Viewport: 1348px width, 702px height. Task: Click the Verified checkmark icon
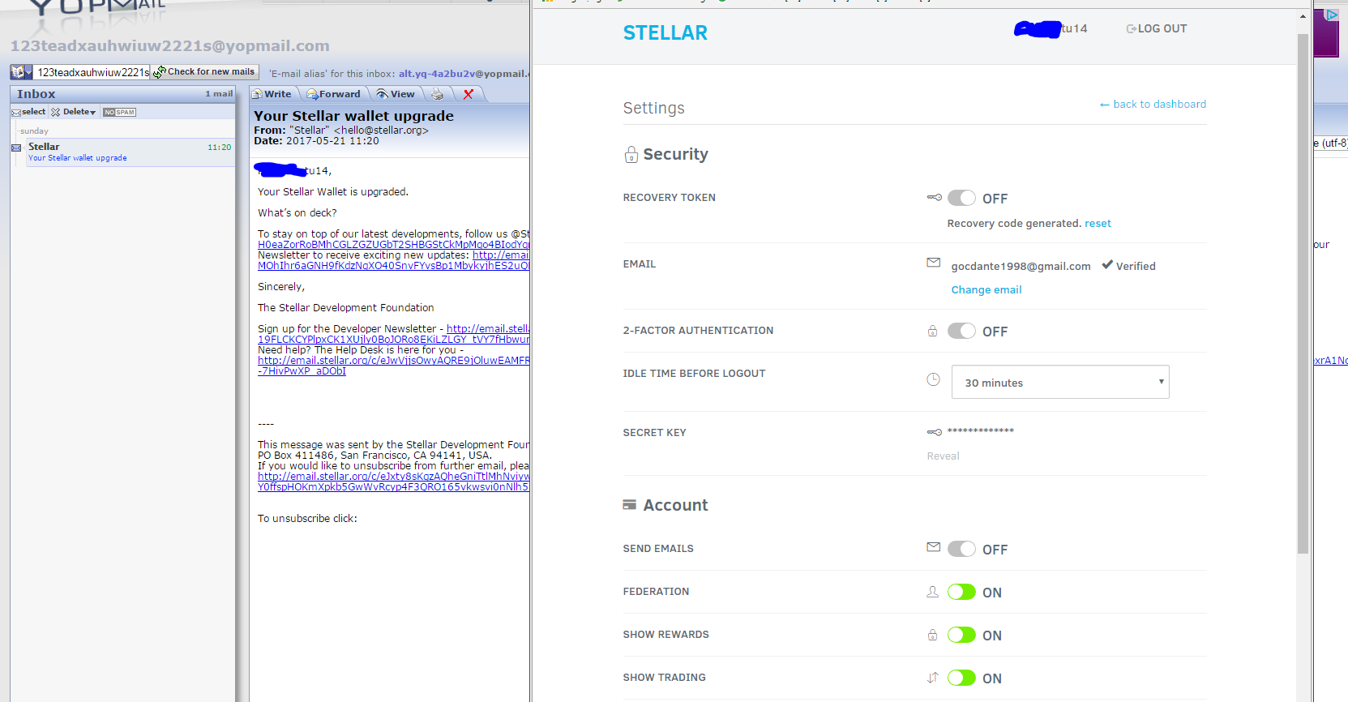[1107, 264]
